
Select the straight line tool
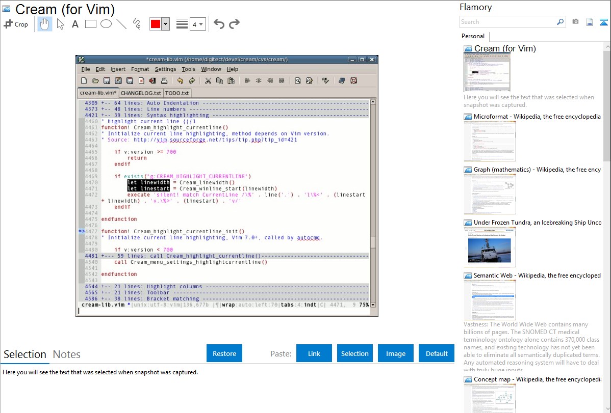coord(121,24)
